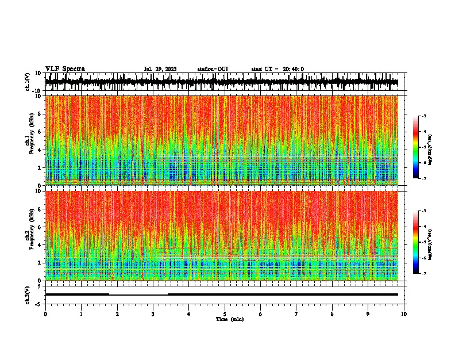Click the "8" kHz tick on ch.1 frequency axis
The image size is (455, 352).
40,114
